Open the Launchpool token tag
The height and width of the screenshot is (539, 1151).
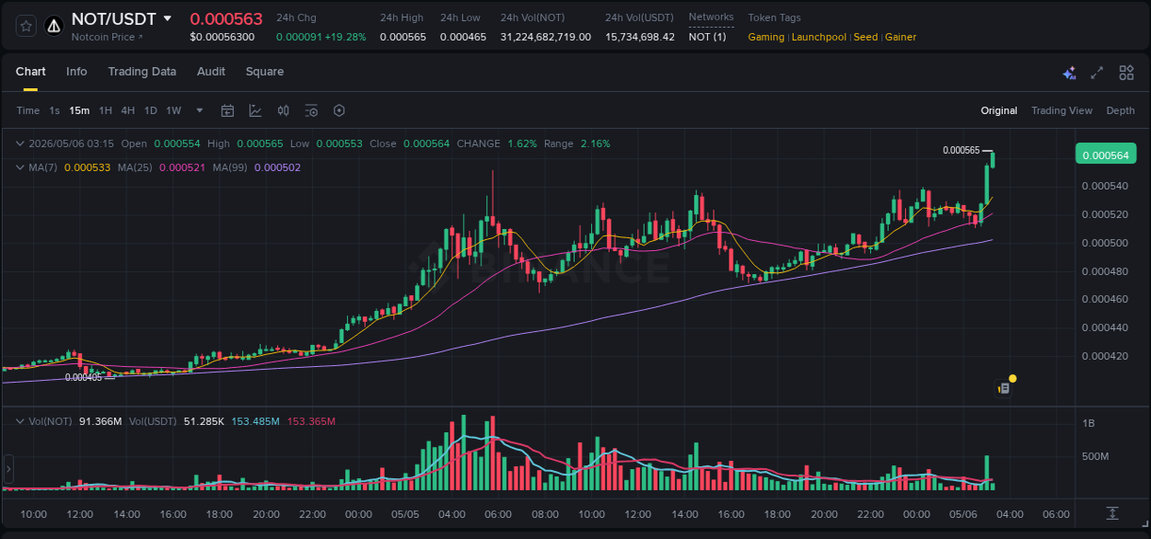tap(820, 37)
